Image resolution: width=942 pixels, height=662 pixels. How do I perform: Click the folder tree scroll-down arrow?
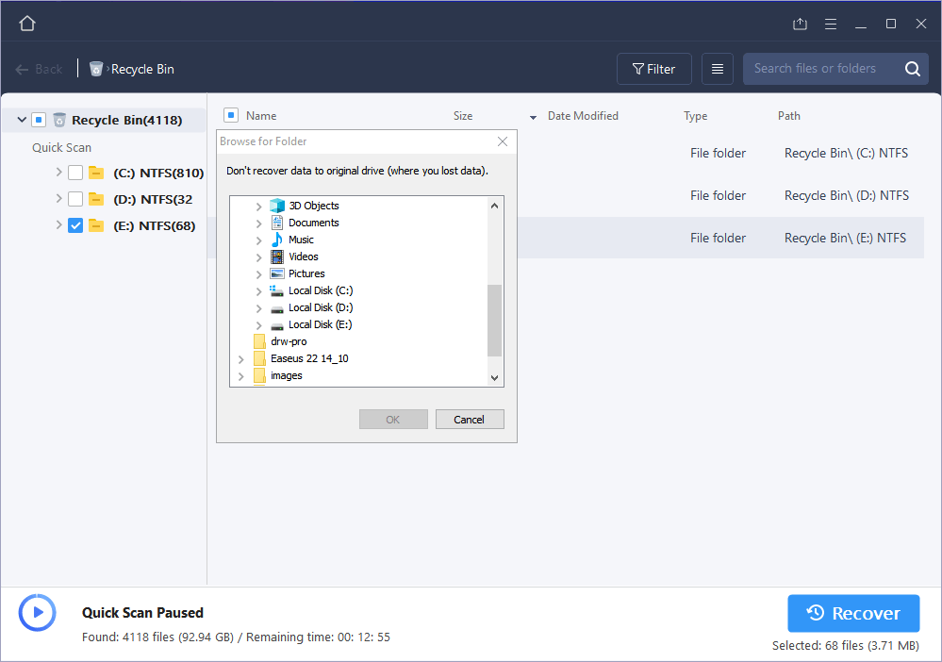click(494, 378)
